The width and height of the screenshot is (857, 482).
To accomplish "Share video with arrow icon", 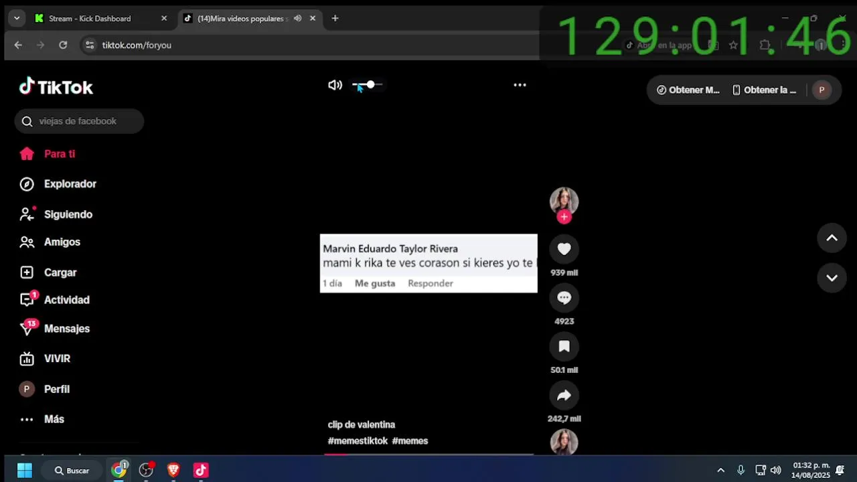I will [564, 395].
